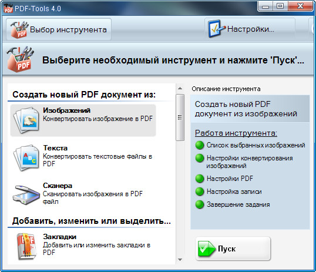Screen dimensions: 316x272
Task: Click green dot beside Настройка записи
Action: point(200,192)
